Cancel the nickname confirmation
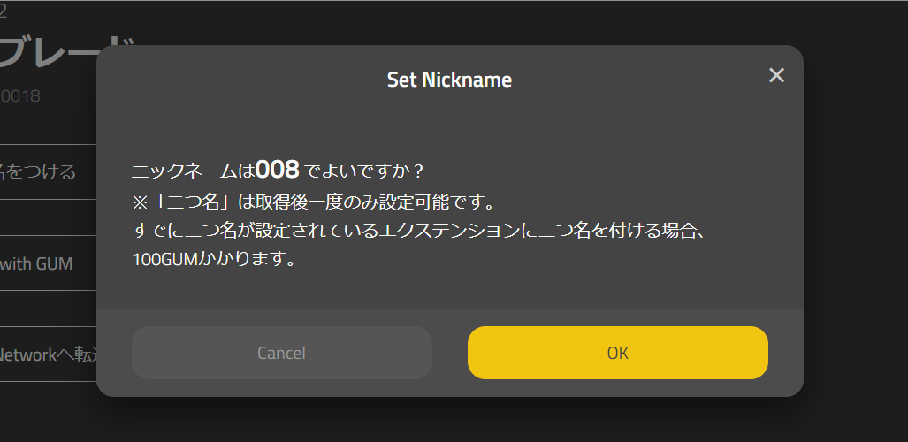The image size is (908, 442). click(281, 353)
